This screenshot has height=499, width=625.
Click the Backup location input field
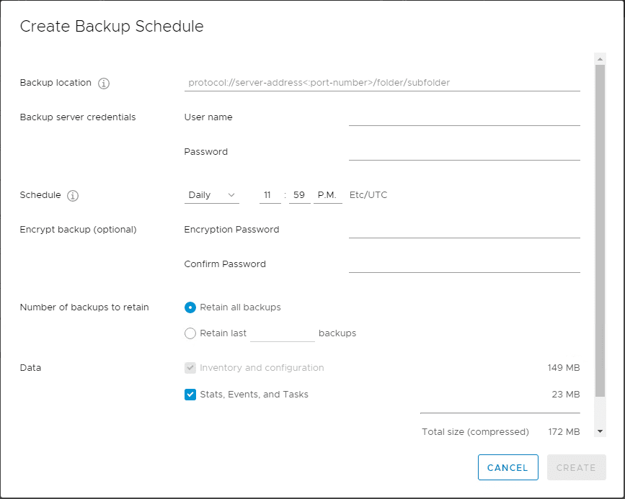coord(382,83)
